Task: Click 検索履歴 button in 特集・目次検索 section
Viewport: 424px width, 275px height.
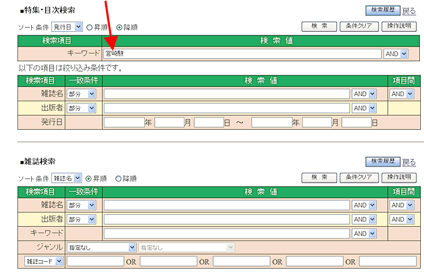Action: point(382,10)
